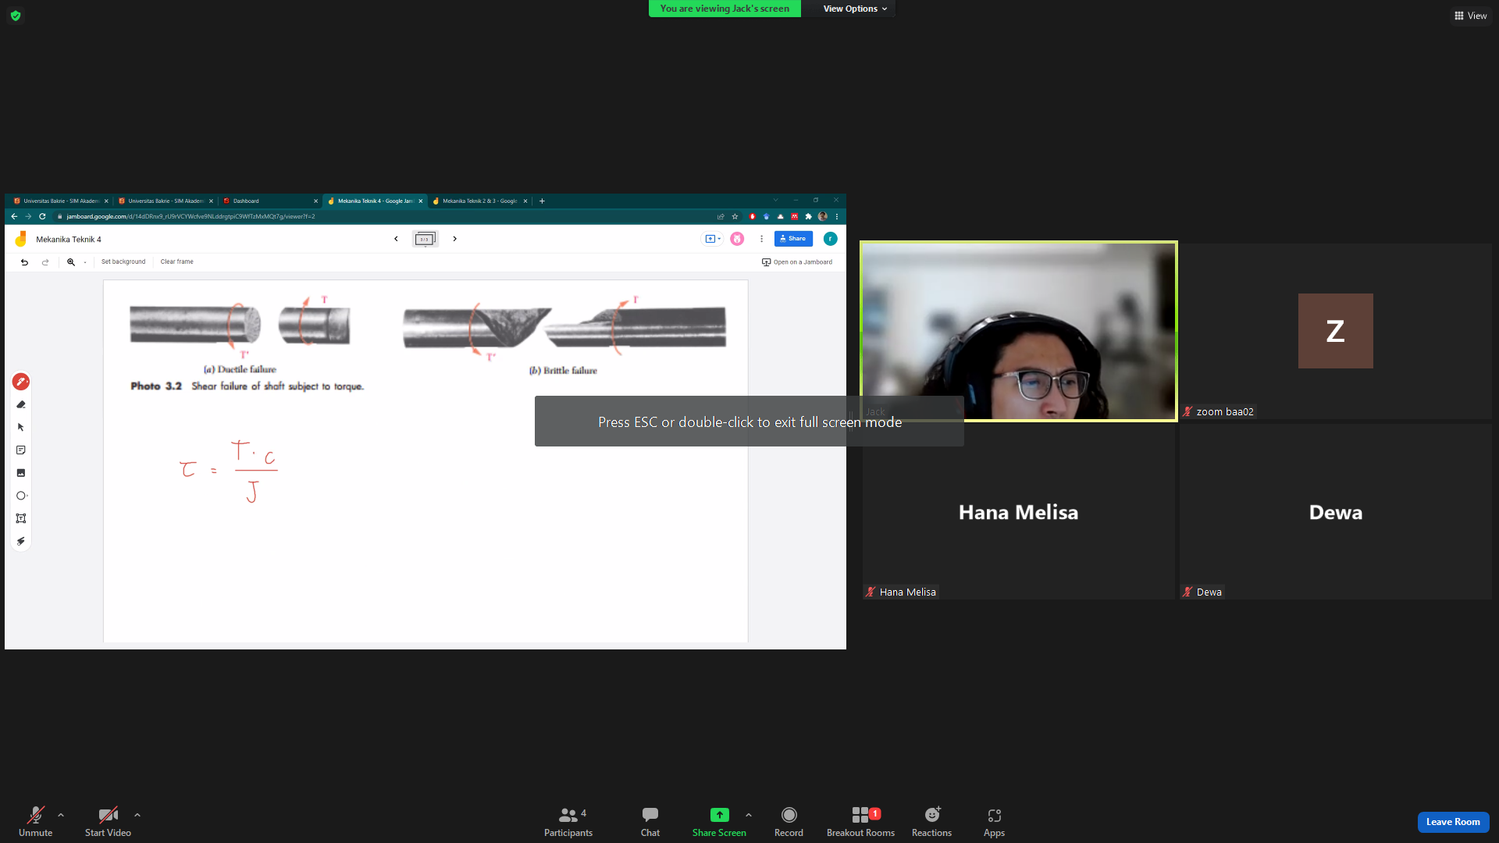Click the Mekanika Teknik 4 board title
The height and width of the screenshot is (843, 1499).
pyautogui.click(x=69, y=240)
